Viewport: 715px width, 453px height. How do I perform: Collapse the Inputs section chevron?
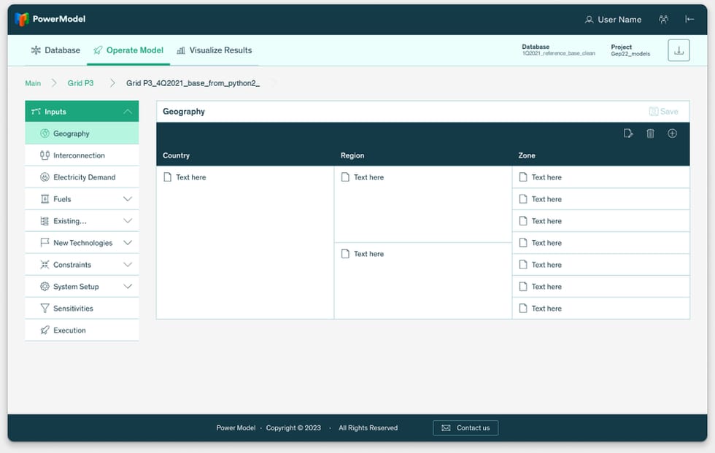128,112
